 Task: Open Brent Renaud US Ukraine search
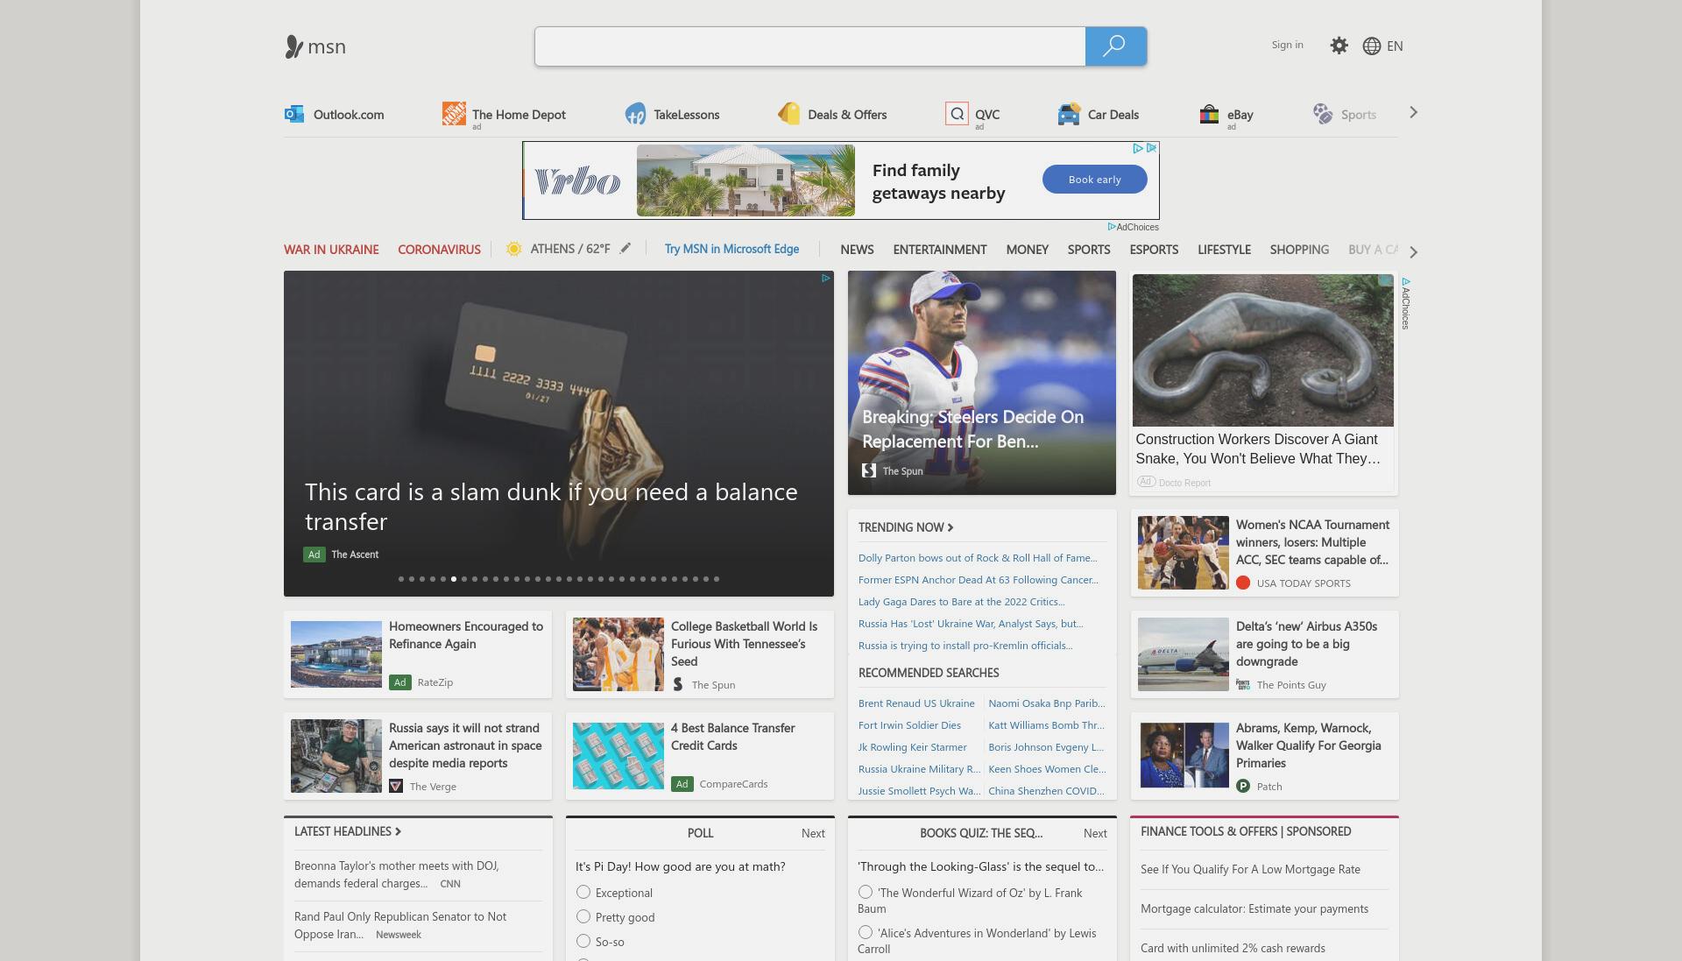pos(916,703)
